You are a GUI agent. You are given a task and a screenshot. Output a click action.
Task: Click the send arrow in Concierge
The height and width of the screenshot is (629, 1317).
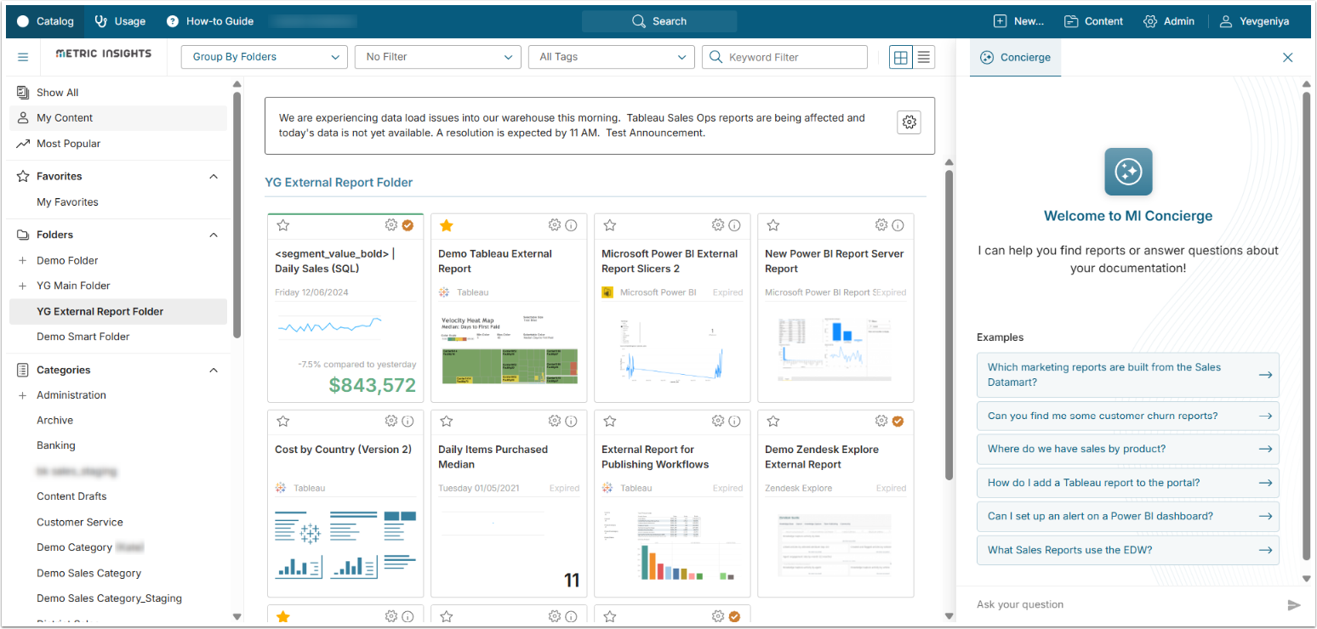click(x=1293, y=604)
